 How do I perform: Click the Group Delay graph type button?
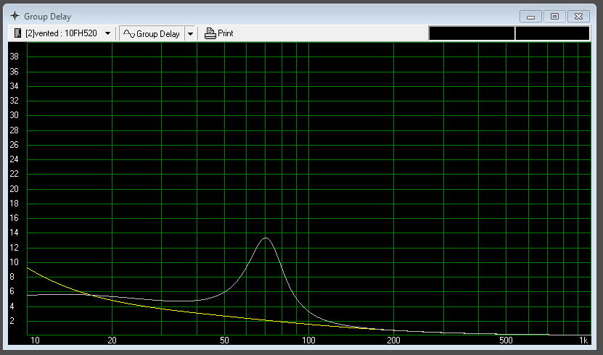point(152,33)
